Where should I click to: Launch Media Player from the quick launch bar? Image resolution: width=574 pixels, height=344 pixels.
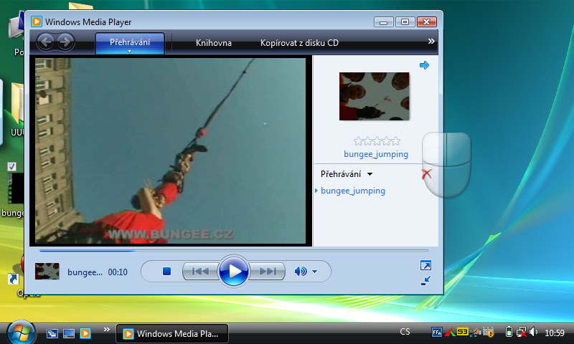tap(85, 333)
